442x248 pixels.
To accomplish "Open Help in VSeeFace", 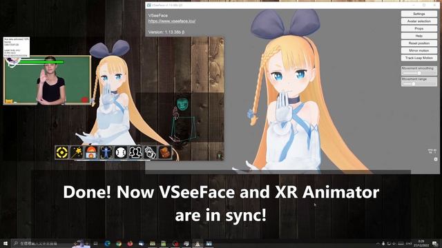I will 419,36.
